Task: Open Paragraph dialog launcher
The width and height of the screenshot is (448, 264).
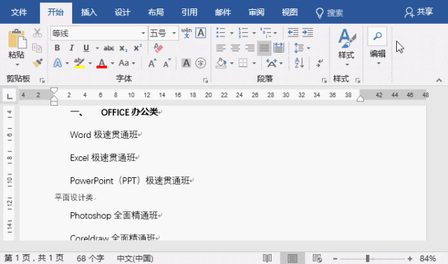Action: pyautogui.click(x=324, y=81)
